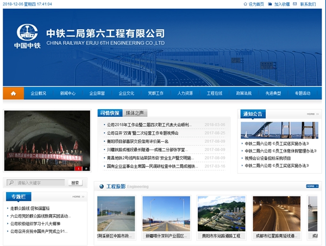Open the 视频会议设备招标采购项目 notice
The width and height of the screenshot is (326, 246).
coord(268,158)
